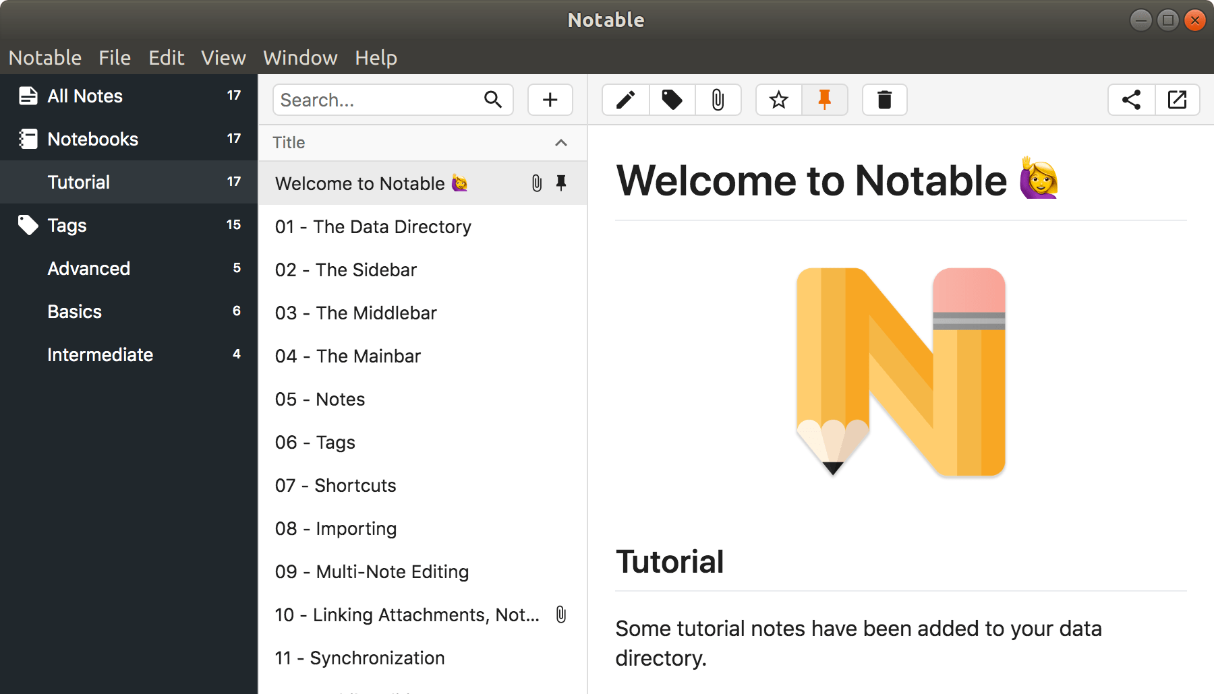The width and height of the screenshot is (1214, 694).
Task: Unpin the Welcome note using the pin icon
Action: (x=825, y=99)
